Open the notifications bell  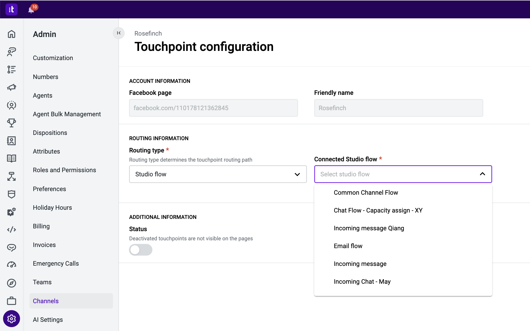(x=31, y=10)
